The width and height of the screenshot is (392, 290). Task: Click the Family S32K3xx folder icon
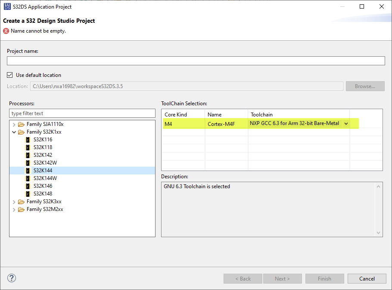coord(22,201)
